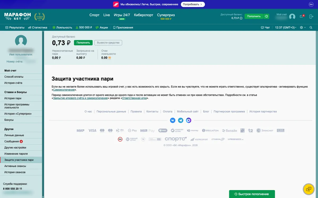This screenshot has width=318, height=198.
Task: Open the Live section
Action: tap(107, 15)
